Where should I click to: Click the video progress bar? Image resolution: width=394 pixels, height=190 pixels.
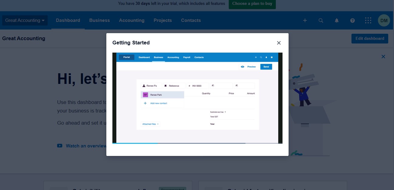[x=197, y=143]
